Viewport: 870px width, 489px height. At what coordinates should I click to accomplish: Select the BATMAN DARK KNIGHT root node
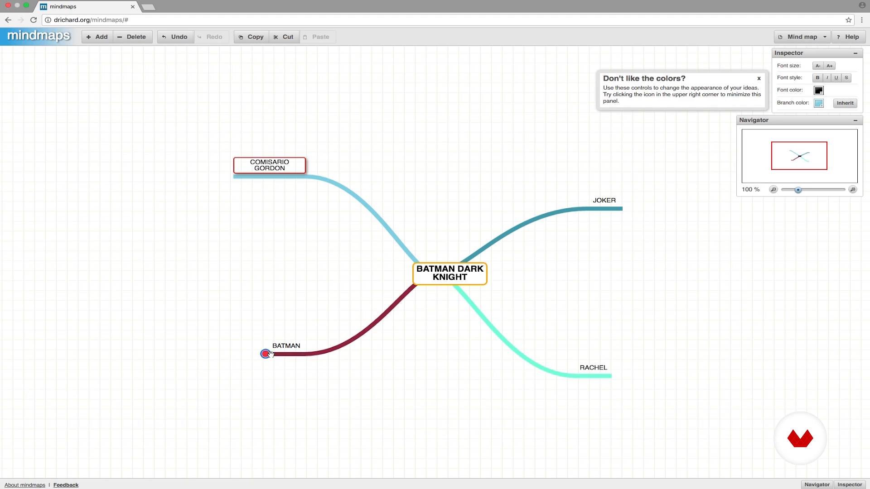point(450,273)
